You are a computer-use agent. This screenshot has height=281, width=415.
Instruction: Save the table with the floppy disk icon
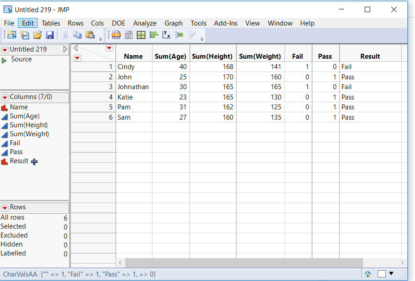(x=50, y=35)
